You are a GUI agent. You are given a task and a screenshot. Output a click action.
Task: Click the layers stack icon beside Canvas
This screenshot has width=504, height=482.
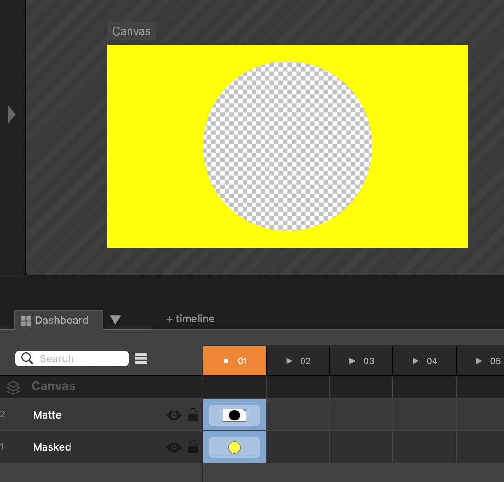click(x=13, y=388)
